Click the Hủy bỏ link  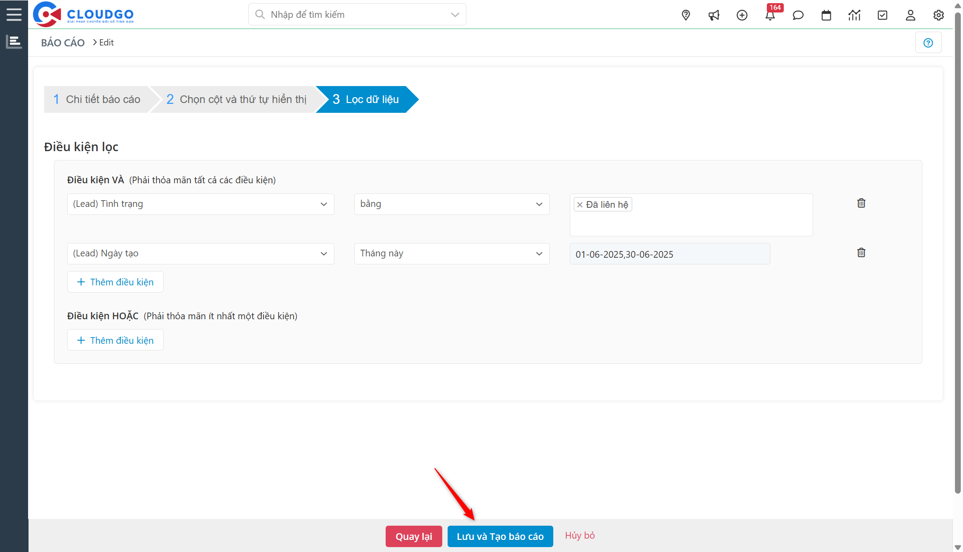coord(579,536)
